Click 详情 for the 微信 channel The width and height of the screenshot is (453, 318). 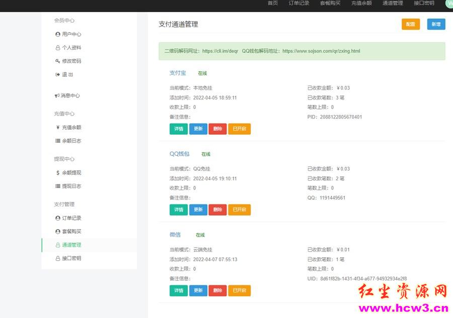(x=179, y=290)
